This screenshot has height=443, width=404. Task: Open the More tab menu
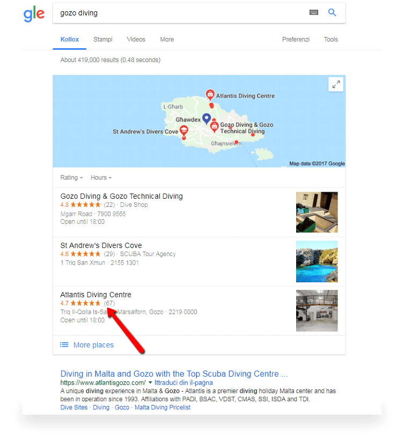167,39
